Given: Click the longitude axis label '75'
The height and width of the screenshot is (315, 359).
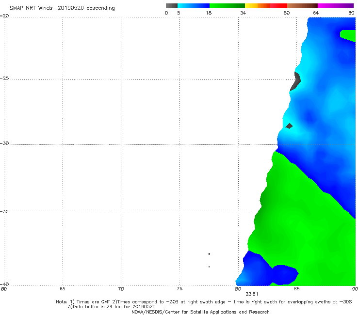Looking at the screenshot, I should [179, 289].
